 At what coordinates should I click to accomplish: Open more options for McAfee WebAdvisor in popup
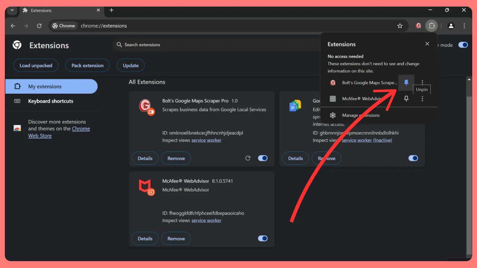(x=422, y=99)
